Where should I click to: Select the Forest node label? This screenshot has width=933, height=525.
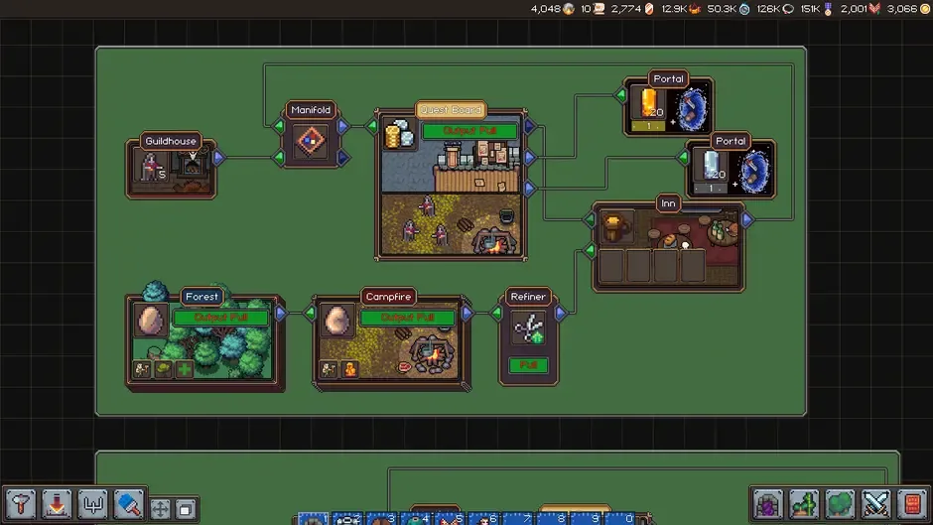click(x=201, y=297)
